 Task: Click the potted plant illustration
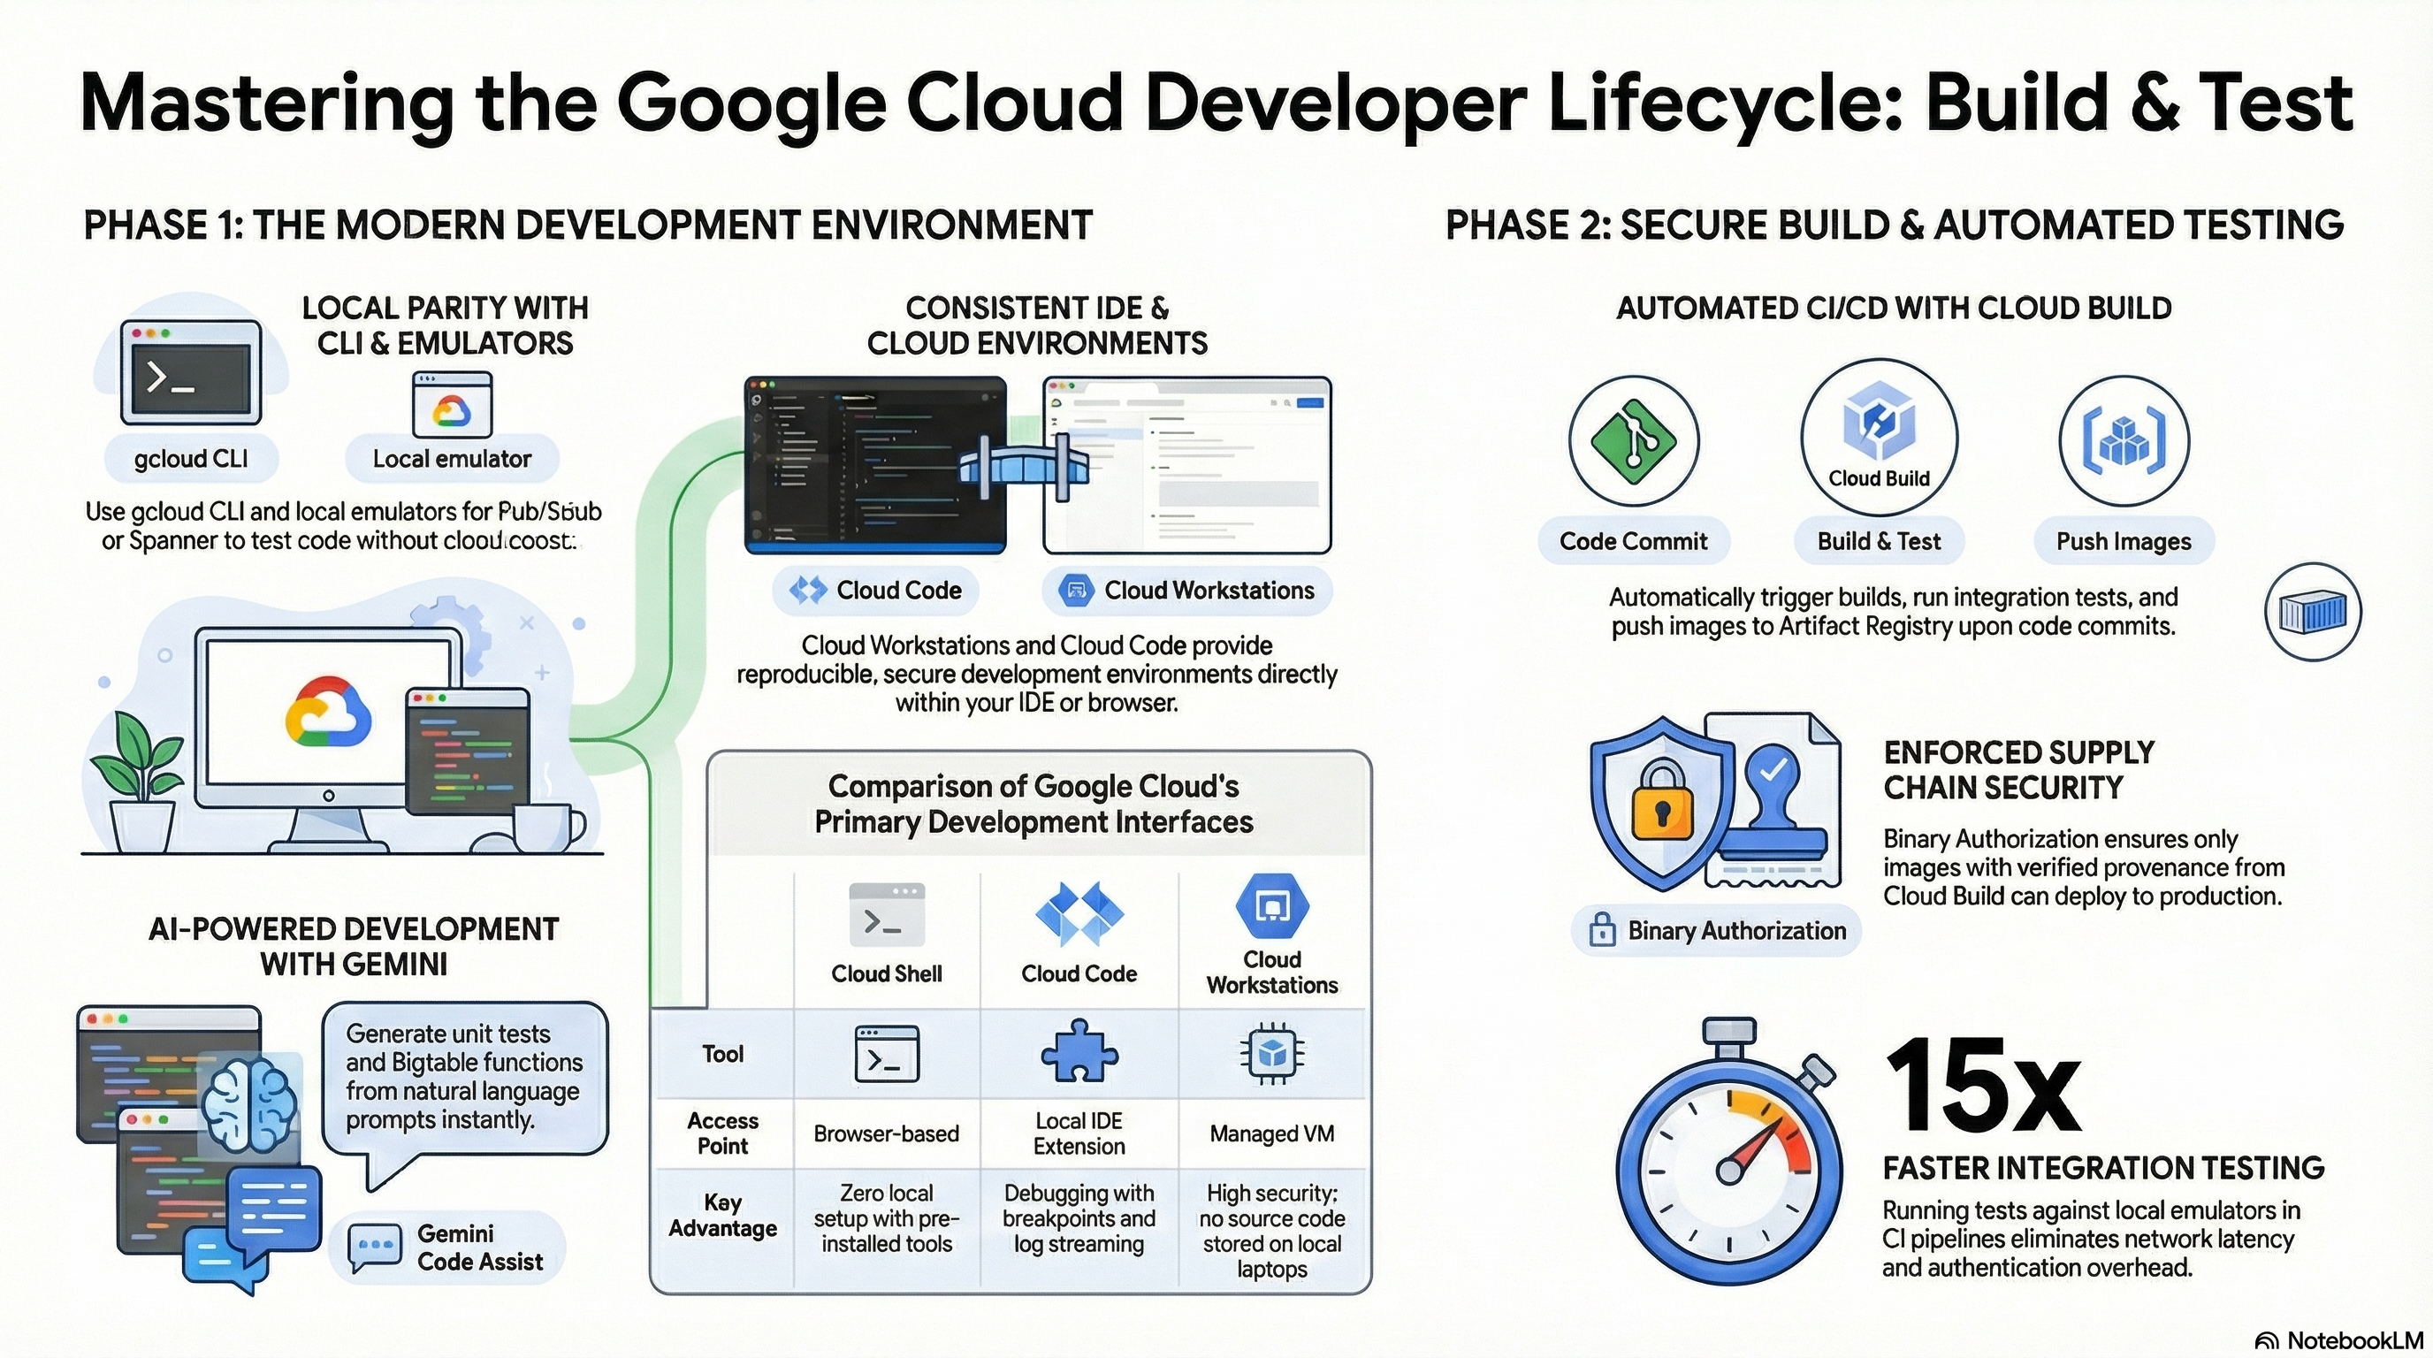pyautogui.click(x=141, y=781)
